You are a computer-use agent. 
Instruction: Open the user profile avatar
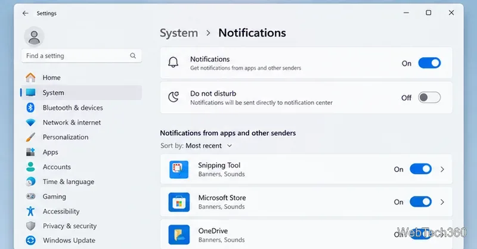click(x=34, y=37)
